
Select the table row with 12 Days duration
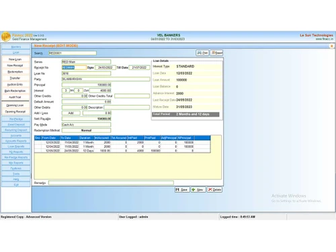[x=122, y=151]
